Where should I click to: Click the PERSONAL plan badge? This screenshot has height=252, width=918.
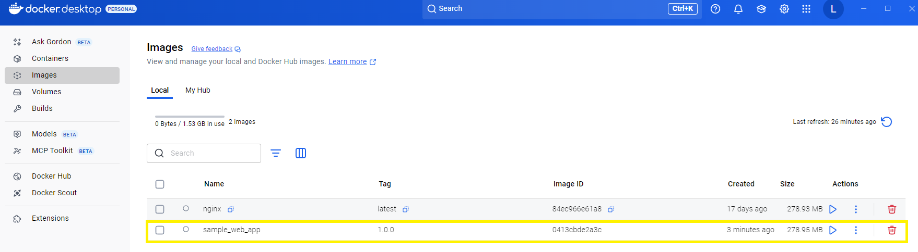pos(121,9)
